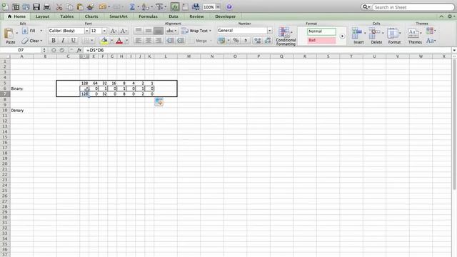Click the AutoSum sigma icon
The width and height of the screenshot is (457, 257).
point(132,6)
